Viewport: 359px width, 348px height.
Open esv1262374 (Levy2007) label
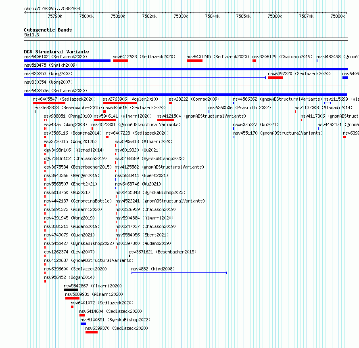pyautogui.click(x=69, y=252)
